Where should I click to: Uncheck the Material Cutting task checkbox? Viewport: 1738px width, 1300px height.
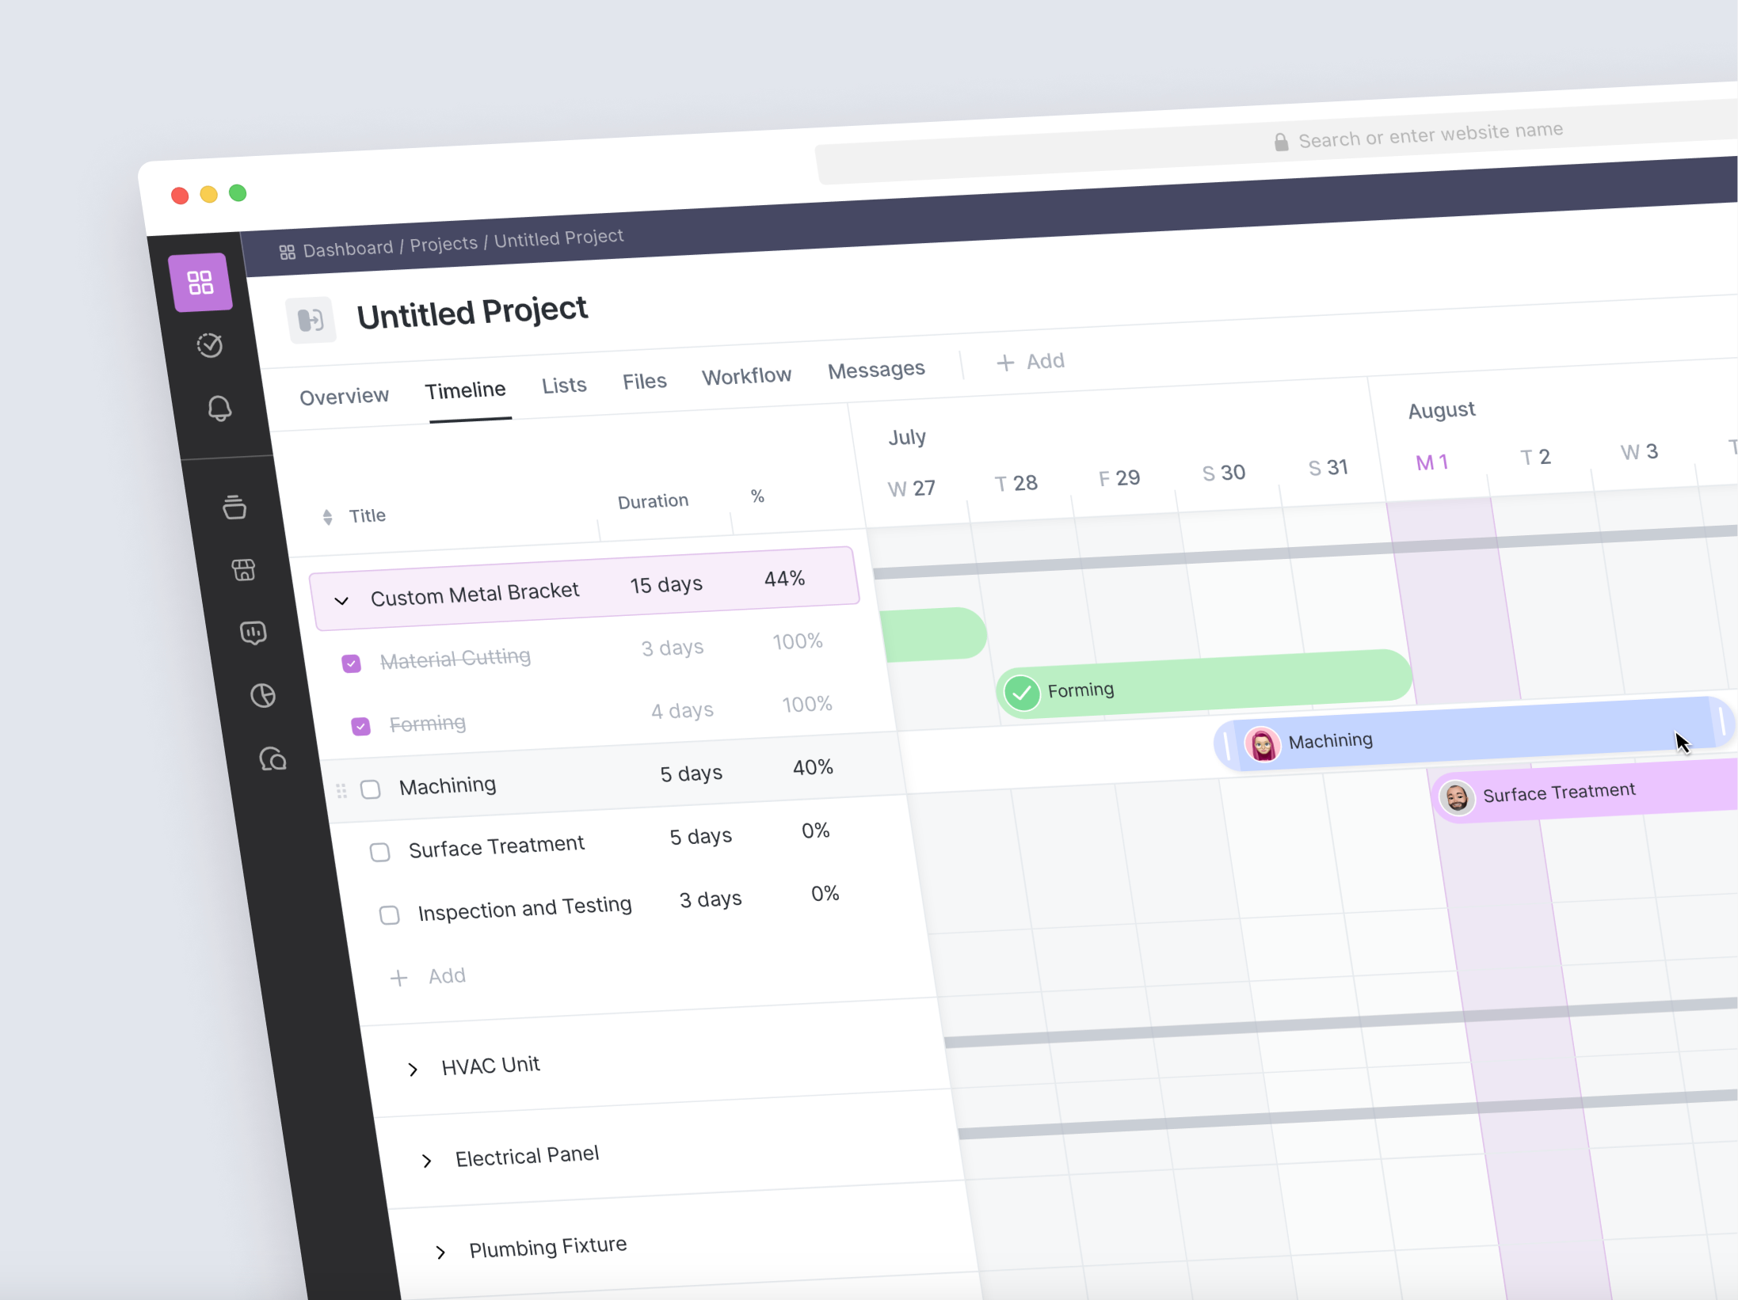pos(351,663)
